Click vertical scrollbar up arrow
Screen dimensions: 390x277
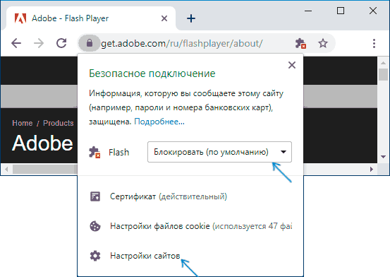pos(383,63)
